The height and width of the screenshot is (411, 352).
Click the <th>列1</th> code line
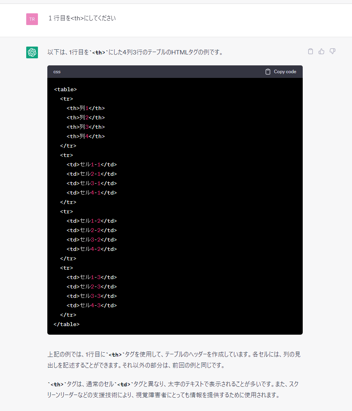point(86,108)
